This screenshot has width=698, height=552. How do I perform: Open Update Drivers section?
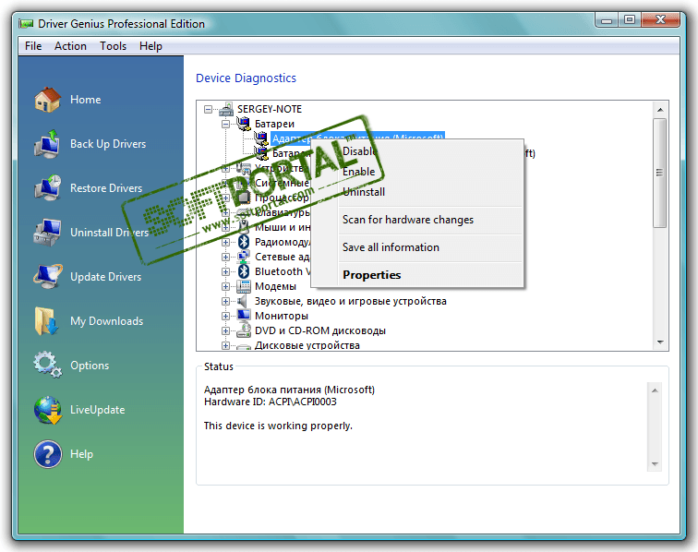106,276
